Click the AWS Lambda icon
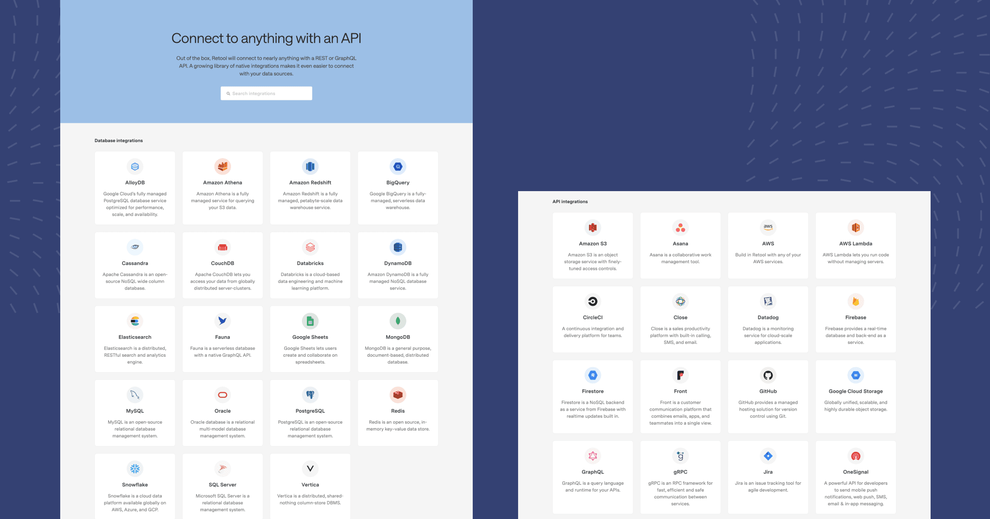 coord(856,227)
